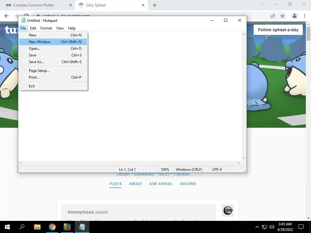
Task: Click the Notepad title bar icon
Action: pyautogui.click(x=23, y=20)
